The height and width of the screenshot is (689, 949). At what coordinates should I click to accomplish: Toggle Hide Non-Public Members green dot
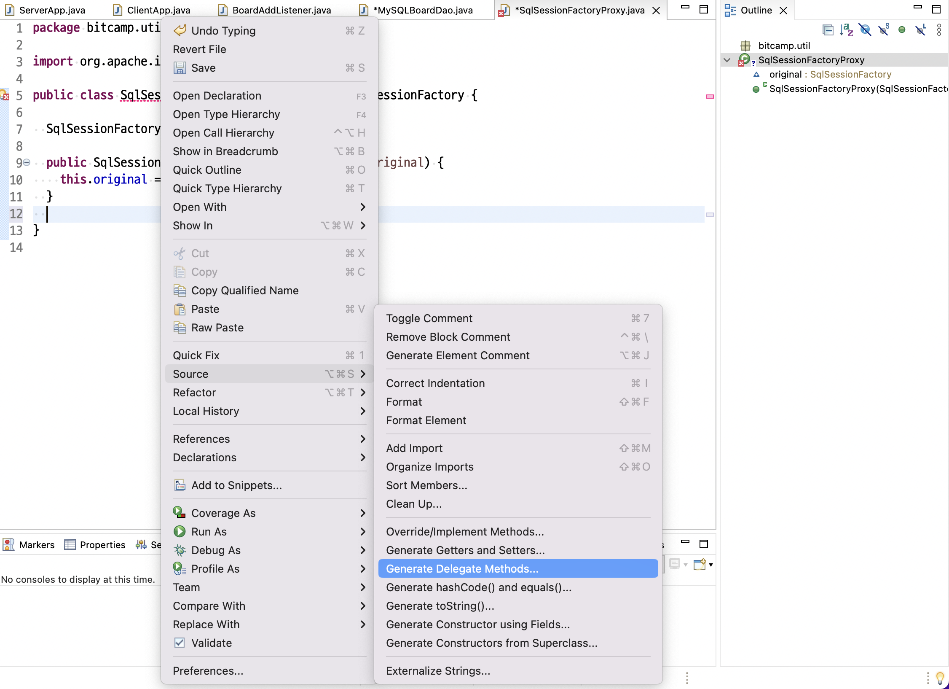902,30
